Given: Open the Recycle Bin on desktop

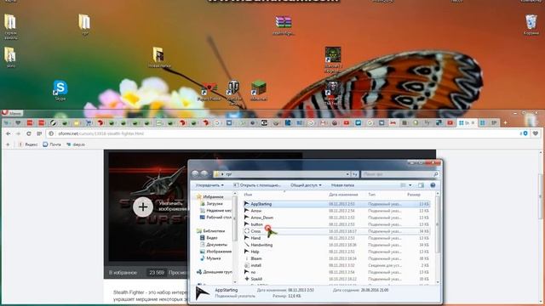Looking at the screenshot, I should click(x=531, y=25).
